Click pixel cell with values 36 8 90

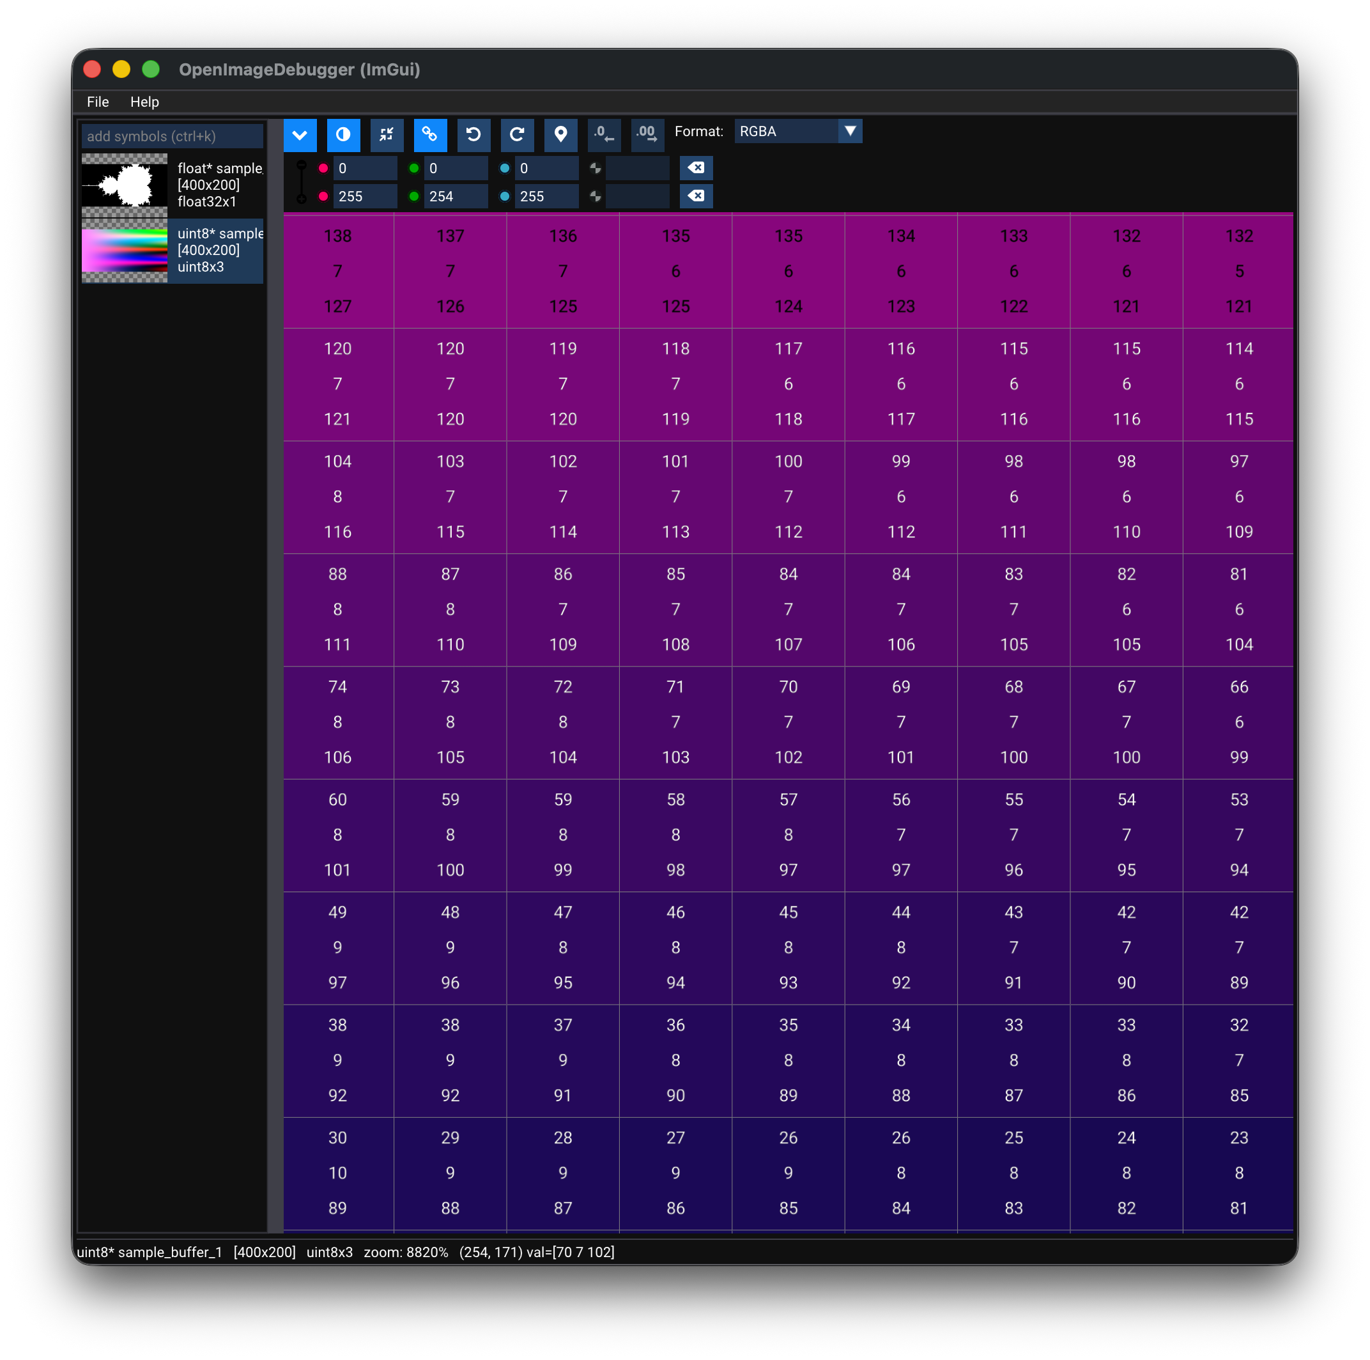coord(676,1060)
